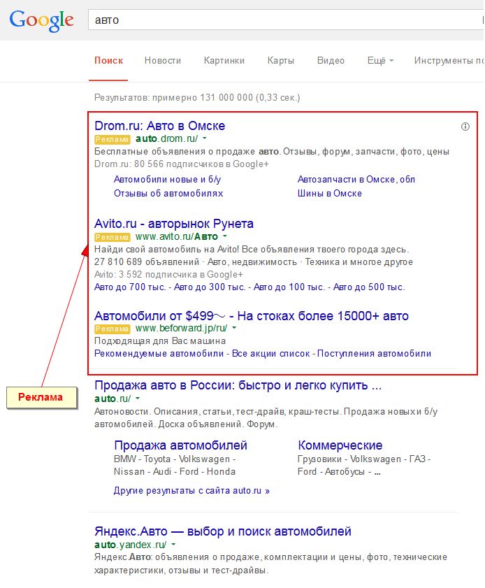This screenshot has height=588, width=485.
Task: Open Авто до 700 тыс. link
Action: pyautogui.click(x=130, y=287)
